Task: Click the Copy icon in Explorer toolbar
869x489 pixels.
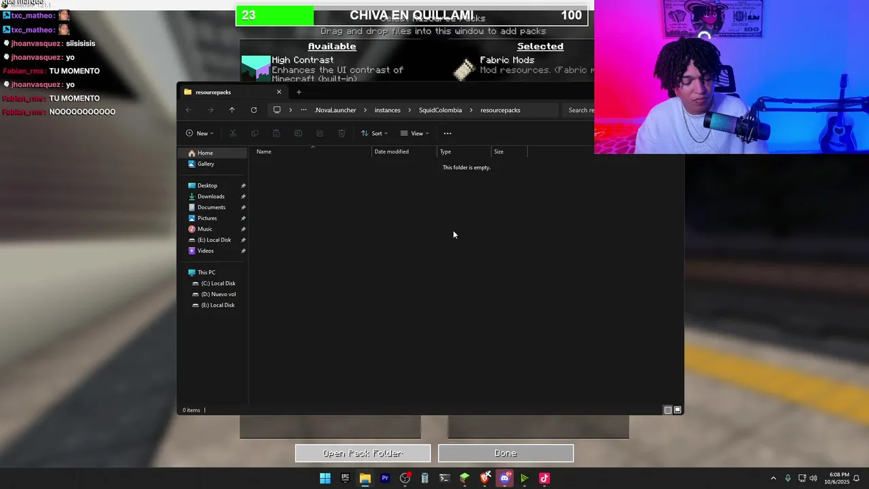Action: tap(255, 133)
